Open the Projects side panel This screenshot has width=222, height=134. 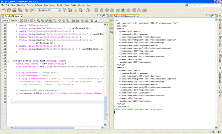[x=220, y=24]
